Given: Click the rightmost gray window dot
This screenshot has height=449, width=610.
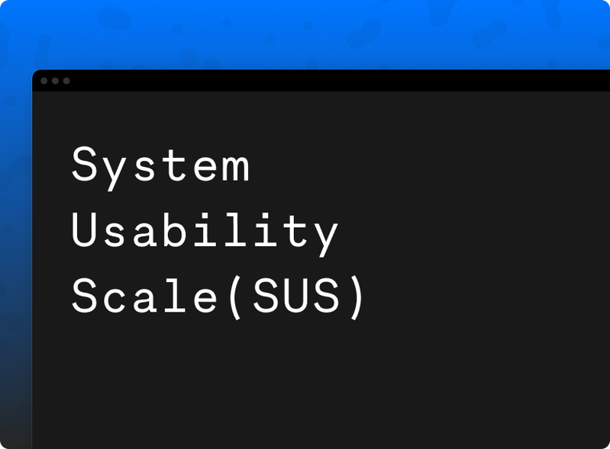Looking at the screenshot, I should (x=66, y=81).
